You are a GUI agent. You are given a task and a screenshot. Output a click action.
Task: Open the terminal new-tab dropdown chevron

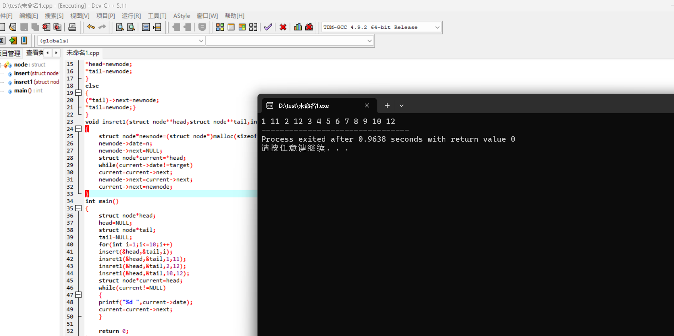pos(401,105)
